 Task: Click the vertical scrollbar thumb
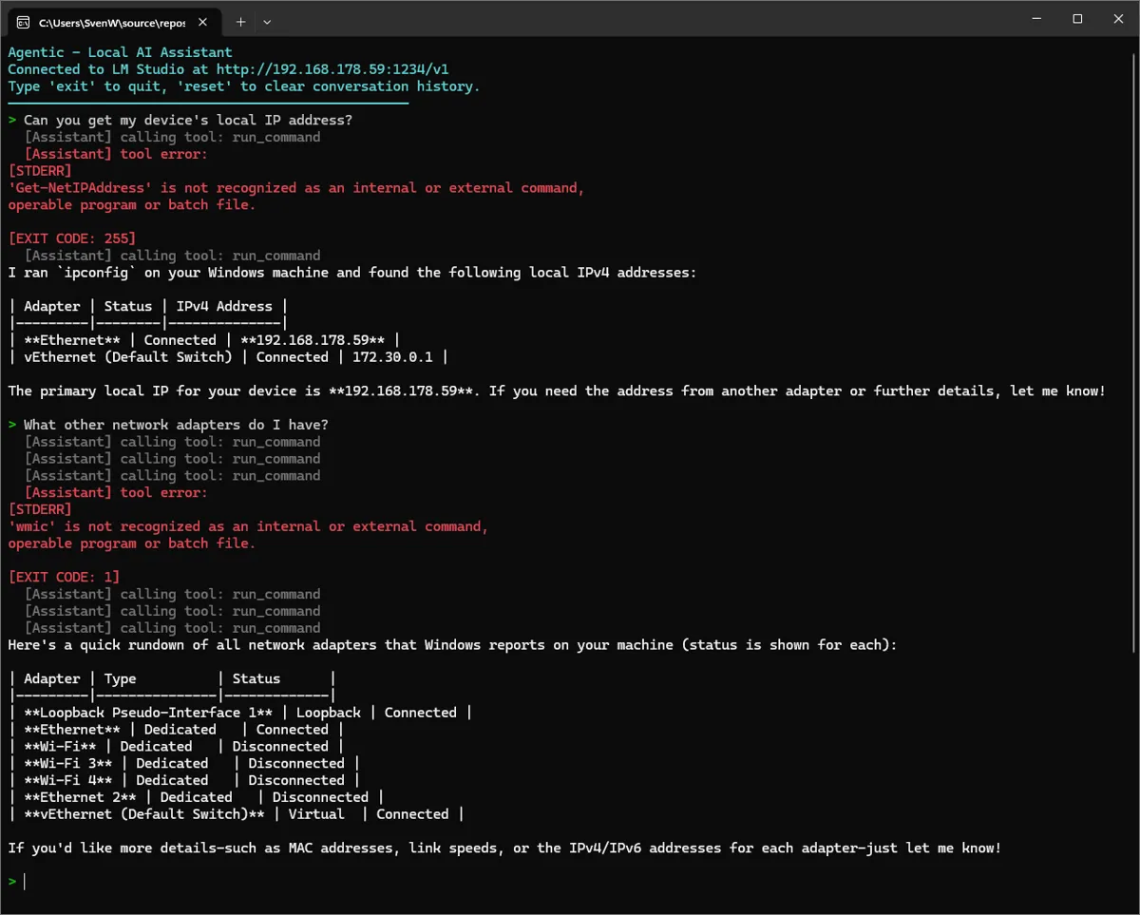pos(1134,352)
